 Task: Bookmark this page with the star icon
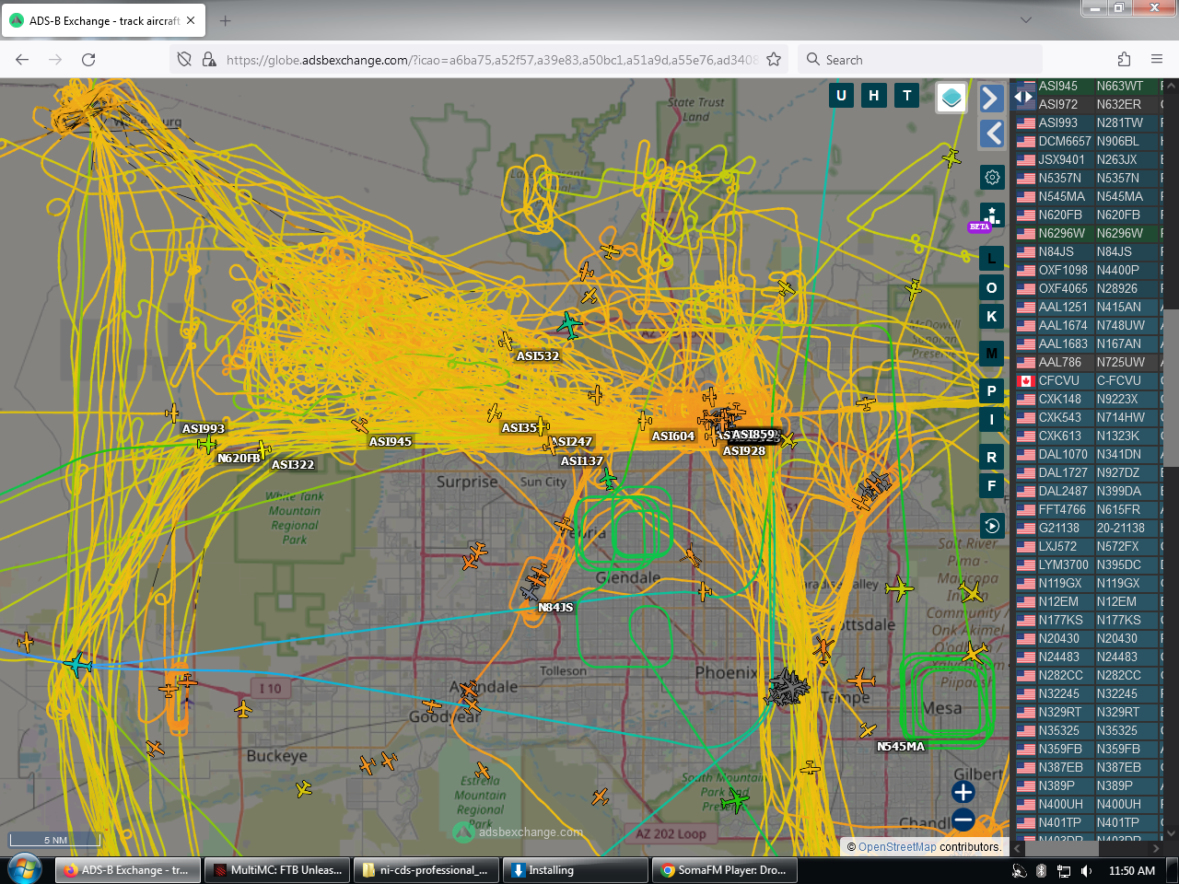pyautogui.click(x=774, y=60)
